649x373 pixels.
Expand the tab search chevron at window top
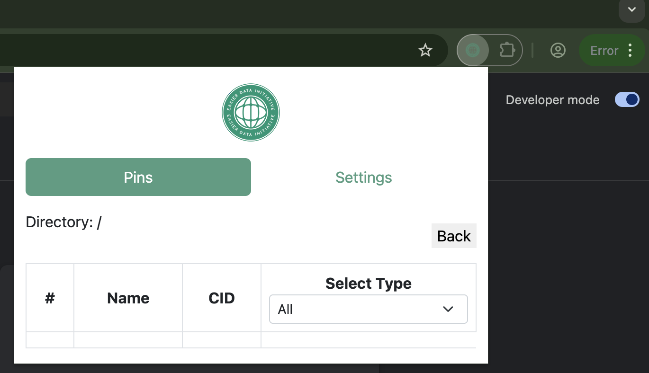(631, 9)
